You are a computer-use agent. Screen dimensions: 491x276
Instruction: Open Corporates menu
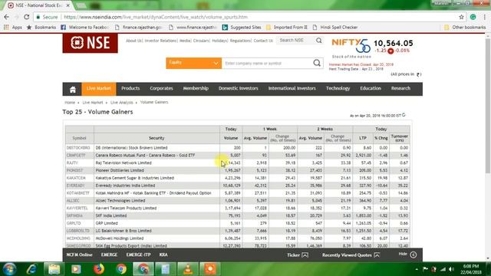161,89
